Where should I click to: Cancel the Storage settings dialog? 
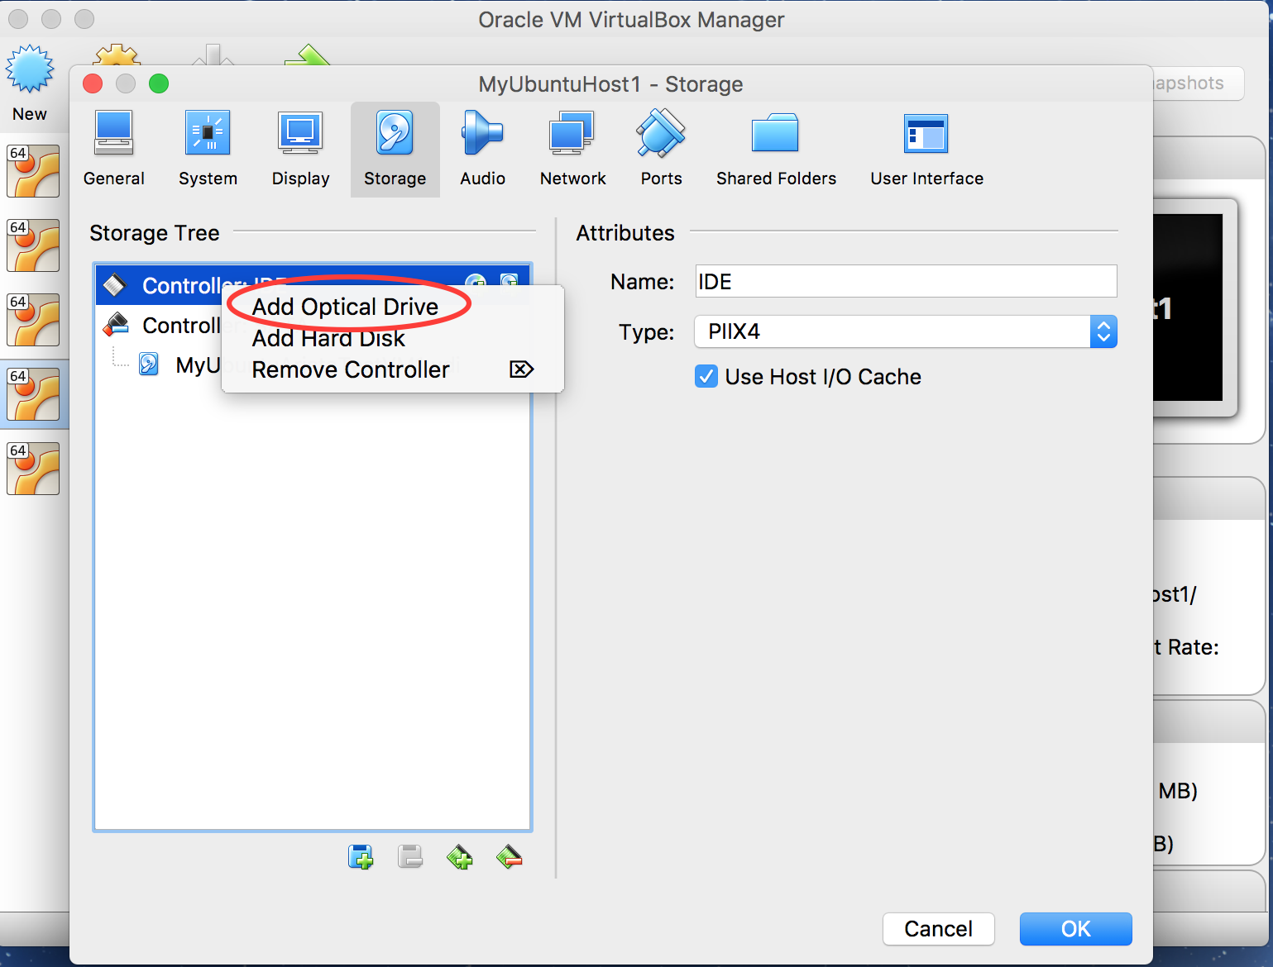point(939,929)
